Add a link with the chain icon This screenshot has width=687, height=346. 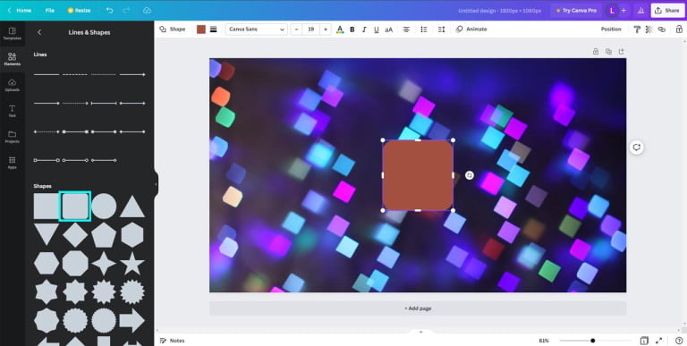tap(662, 30)
